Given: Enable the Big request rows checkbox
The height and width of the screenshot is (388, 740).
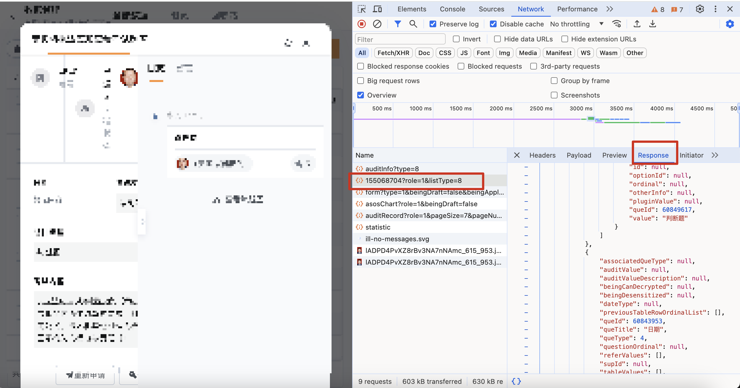Looking at the screenshot, I should coord(361,81).
